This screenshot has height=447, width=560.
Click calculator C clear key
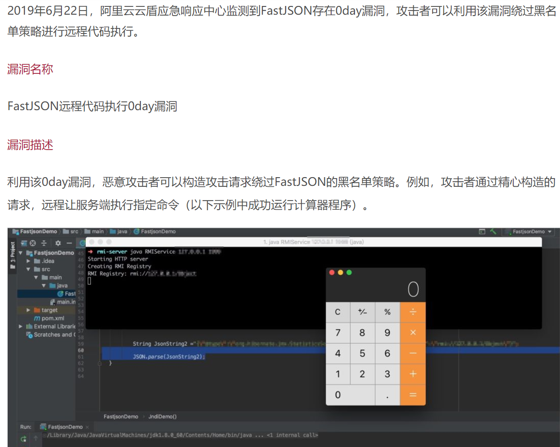[338, 312]
